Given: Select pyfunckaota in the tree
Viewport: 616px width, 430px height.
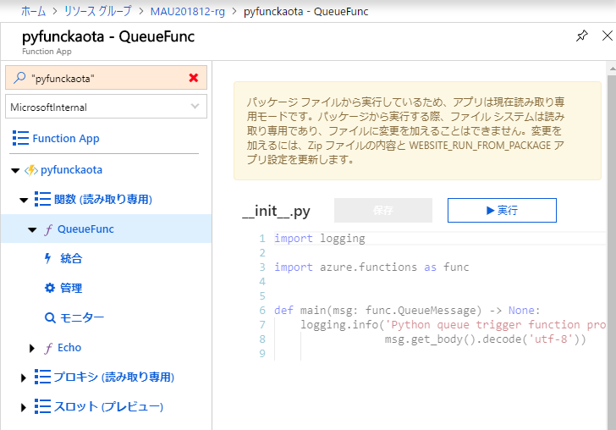Looking at the screenshot, I should click(71, 170).
